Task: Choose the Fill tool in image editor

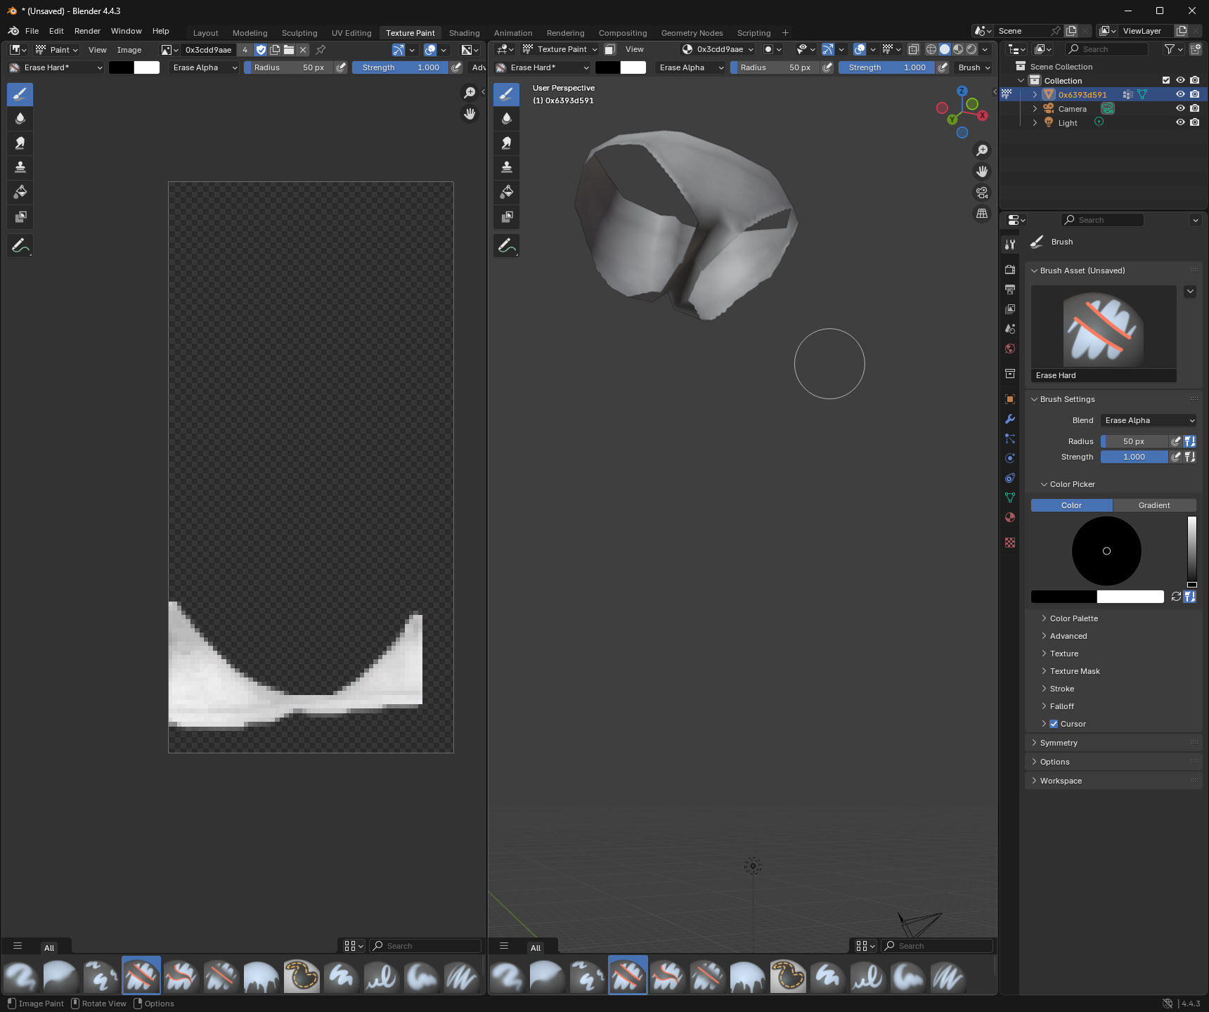Action: click(20, 192)
